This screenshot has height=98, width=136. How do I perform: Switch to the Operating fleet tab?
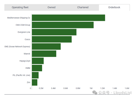click(20, 7)
